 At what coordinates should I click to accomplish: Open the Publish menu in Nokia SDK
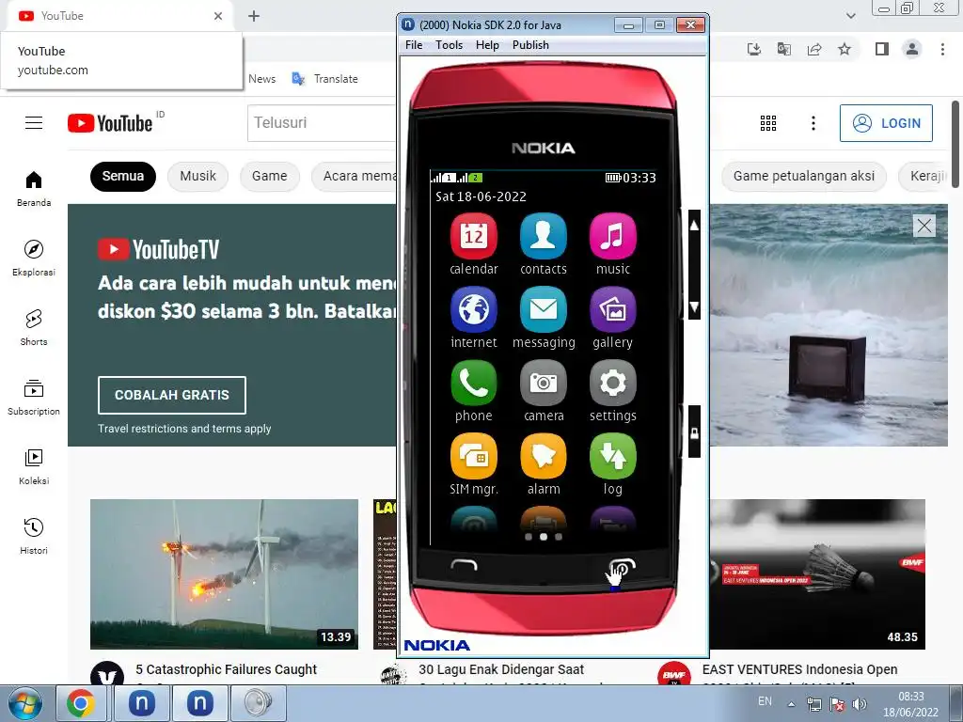(x=530, y=45)
